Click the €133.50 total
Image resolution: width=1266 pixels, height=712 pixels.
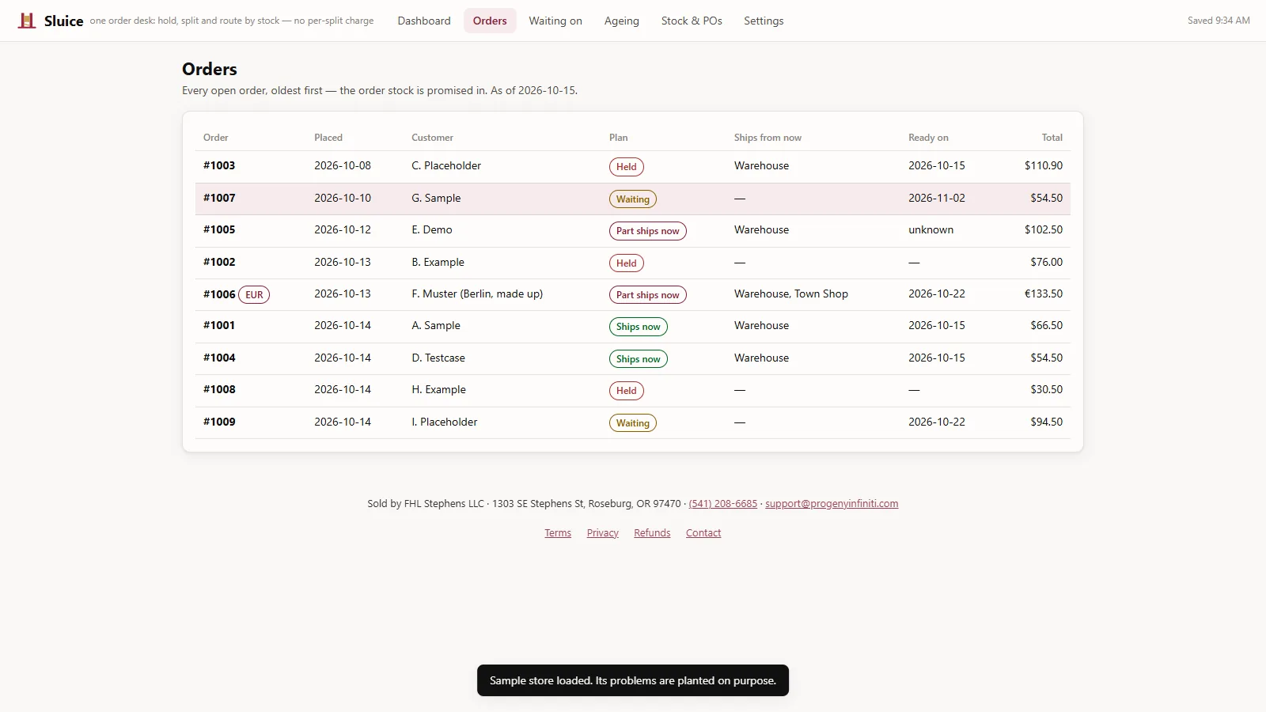(x=1044, y=294)
